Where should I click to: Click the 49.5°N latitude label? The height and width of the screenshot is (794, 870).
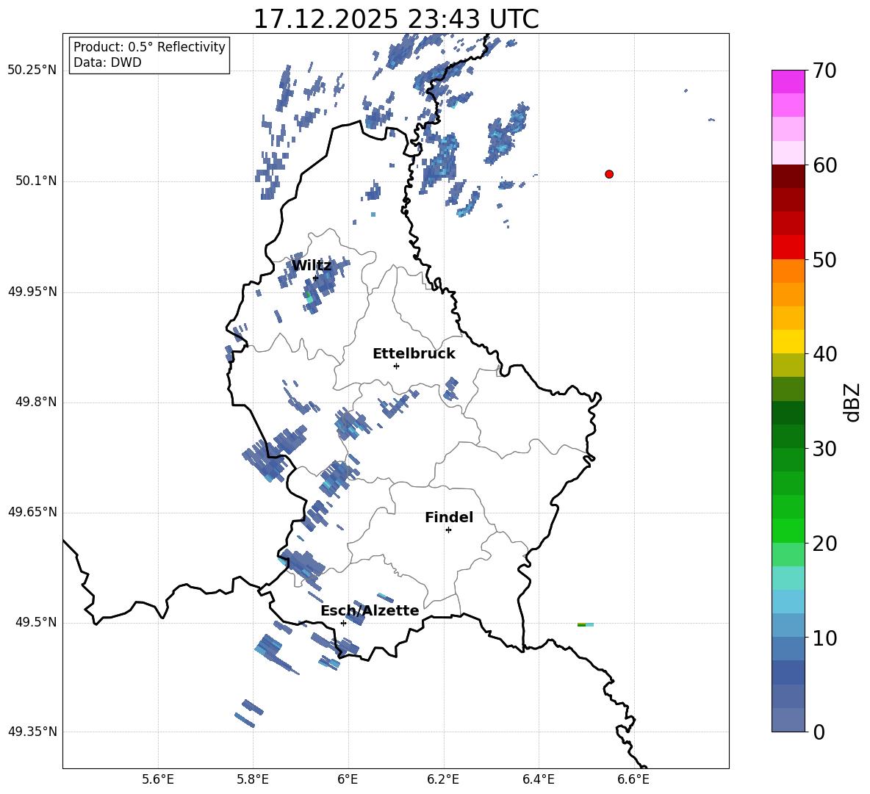36,622
